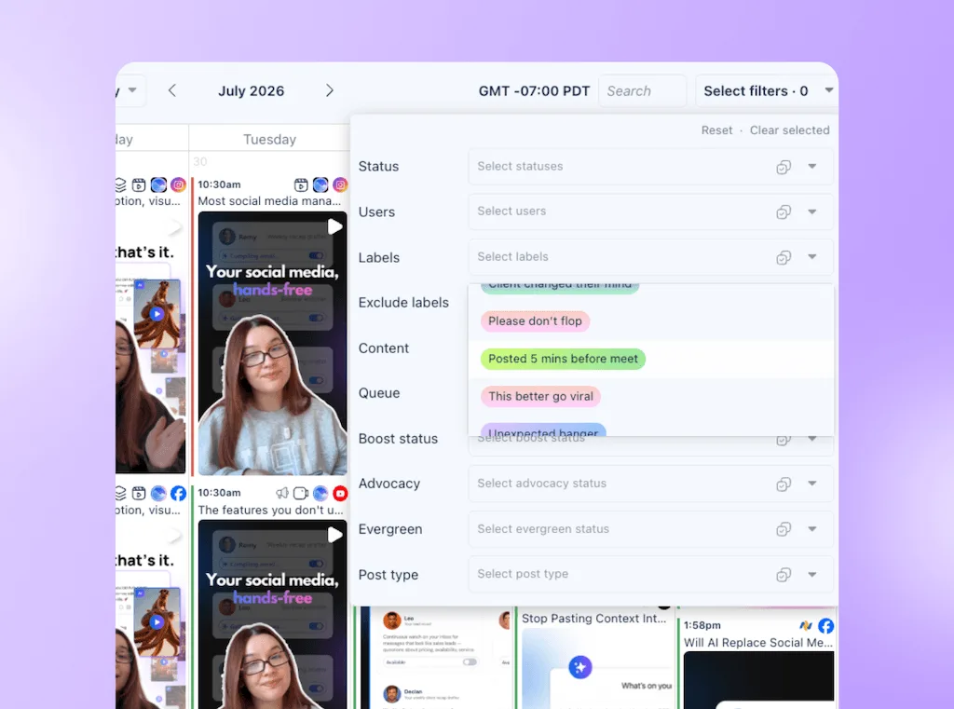
Task: Click YouTube icon on The features post
Action: coord(340,493)
